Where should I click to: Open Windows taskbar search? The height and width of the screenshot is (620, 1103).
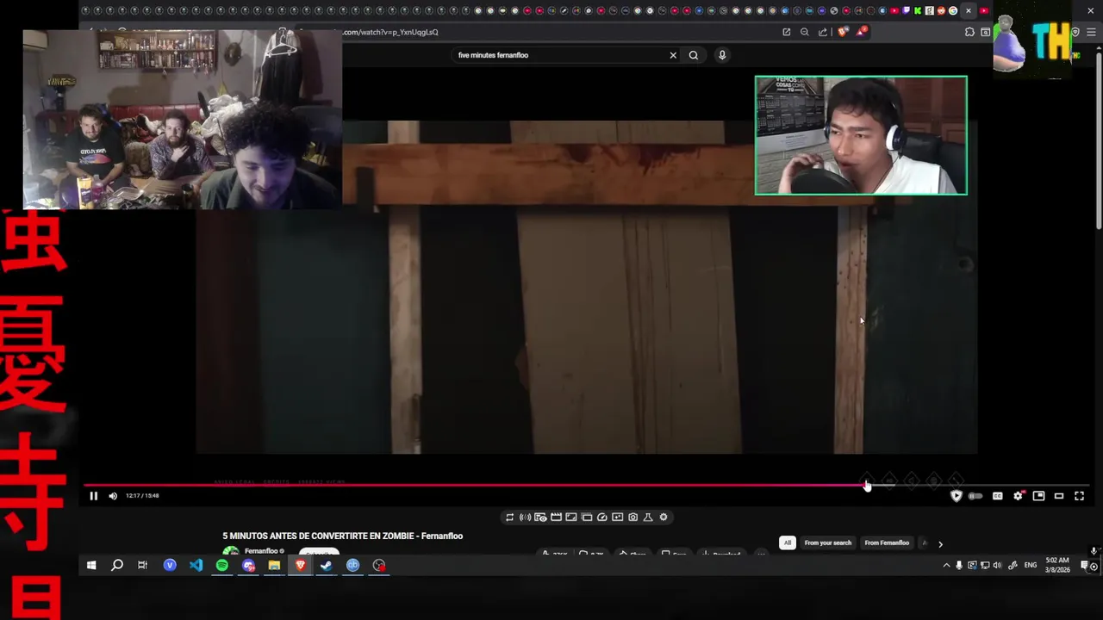coord(117,565)
